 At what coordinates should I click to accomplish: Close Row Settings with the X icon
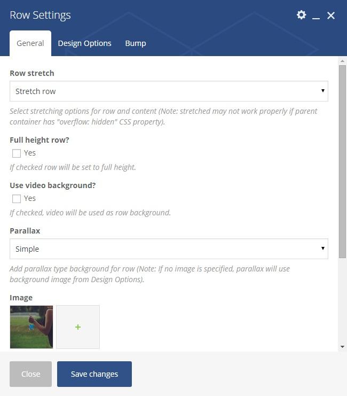tap(331, 15)
